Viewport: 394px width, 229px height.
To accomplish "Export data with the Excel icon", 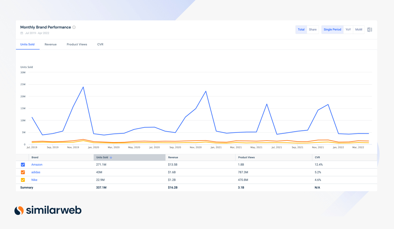I will 370,30.
